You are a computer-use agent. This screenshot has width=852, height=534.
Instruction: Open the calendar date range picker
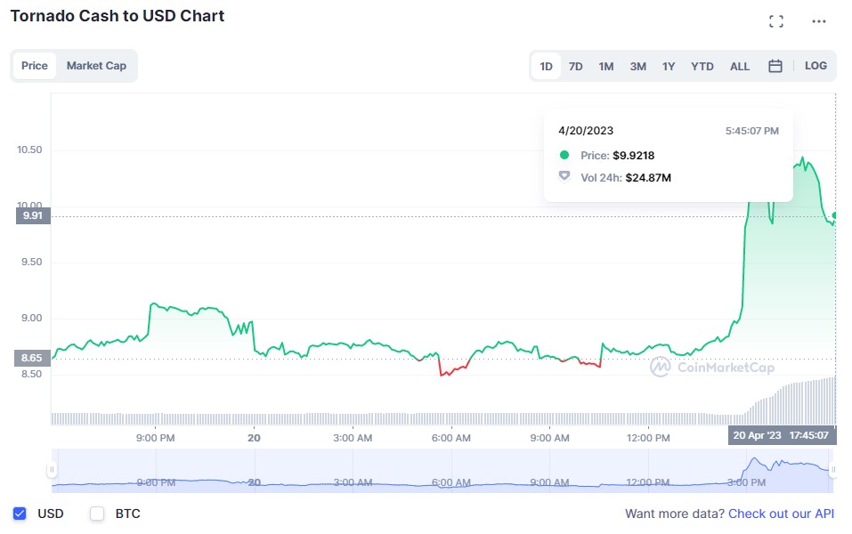click(x=775, y=66)
